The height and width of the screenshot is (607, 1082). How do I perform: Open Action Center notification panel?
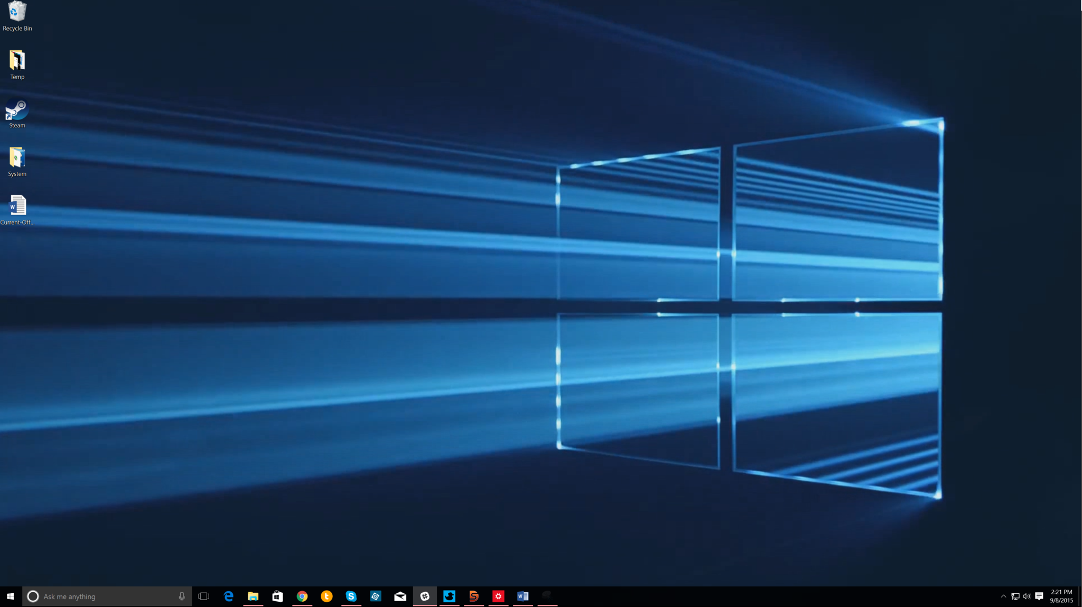1039,596
